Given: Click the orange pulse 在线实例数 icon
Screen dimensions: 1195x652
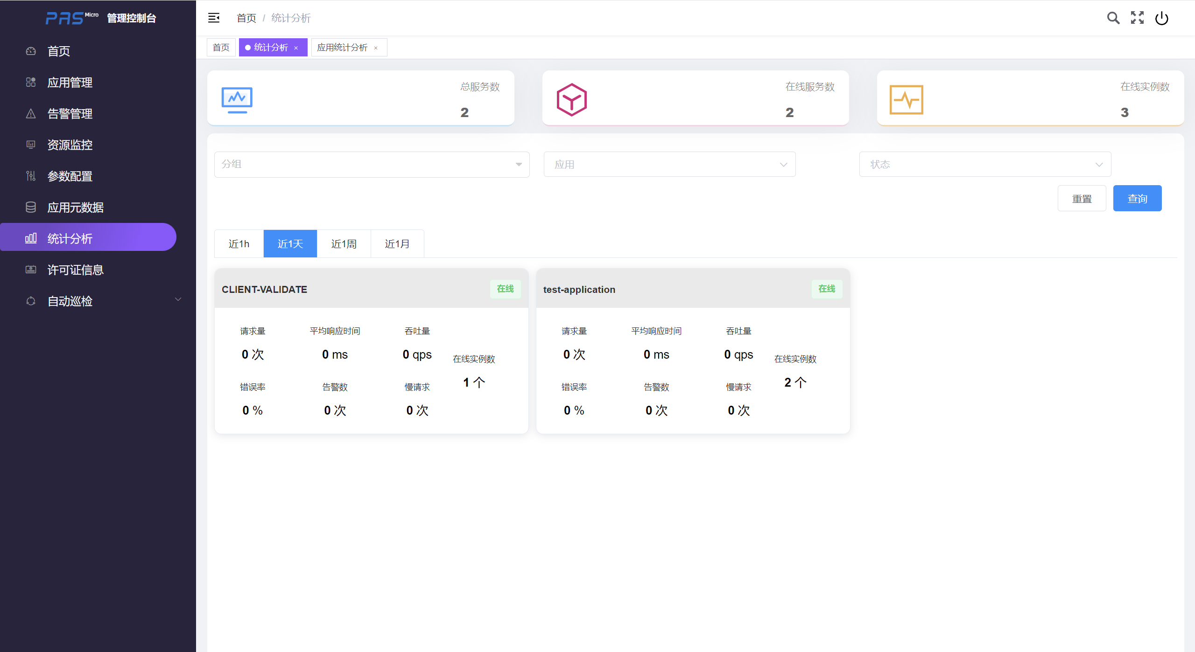Looking at the screenshot, I should (x=906, y=99).
